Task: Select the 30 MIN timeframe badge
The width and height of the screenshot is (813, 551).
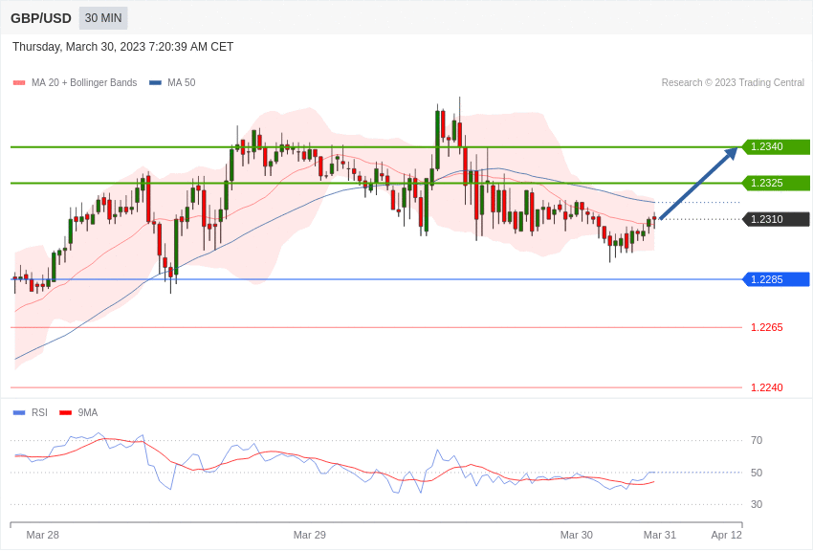Action: click(x=103, y=18)
